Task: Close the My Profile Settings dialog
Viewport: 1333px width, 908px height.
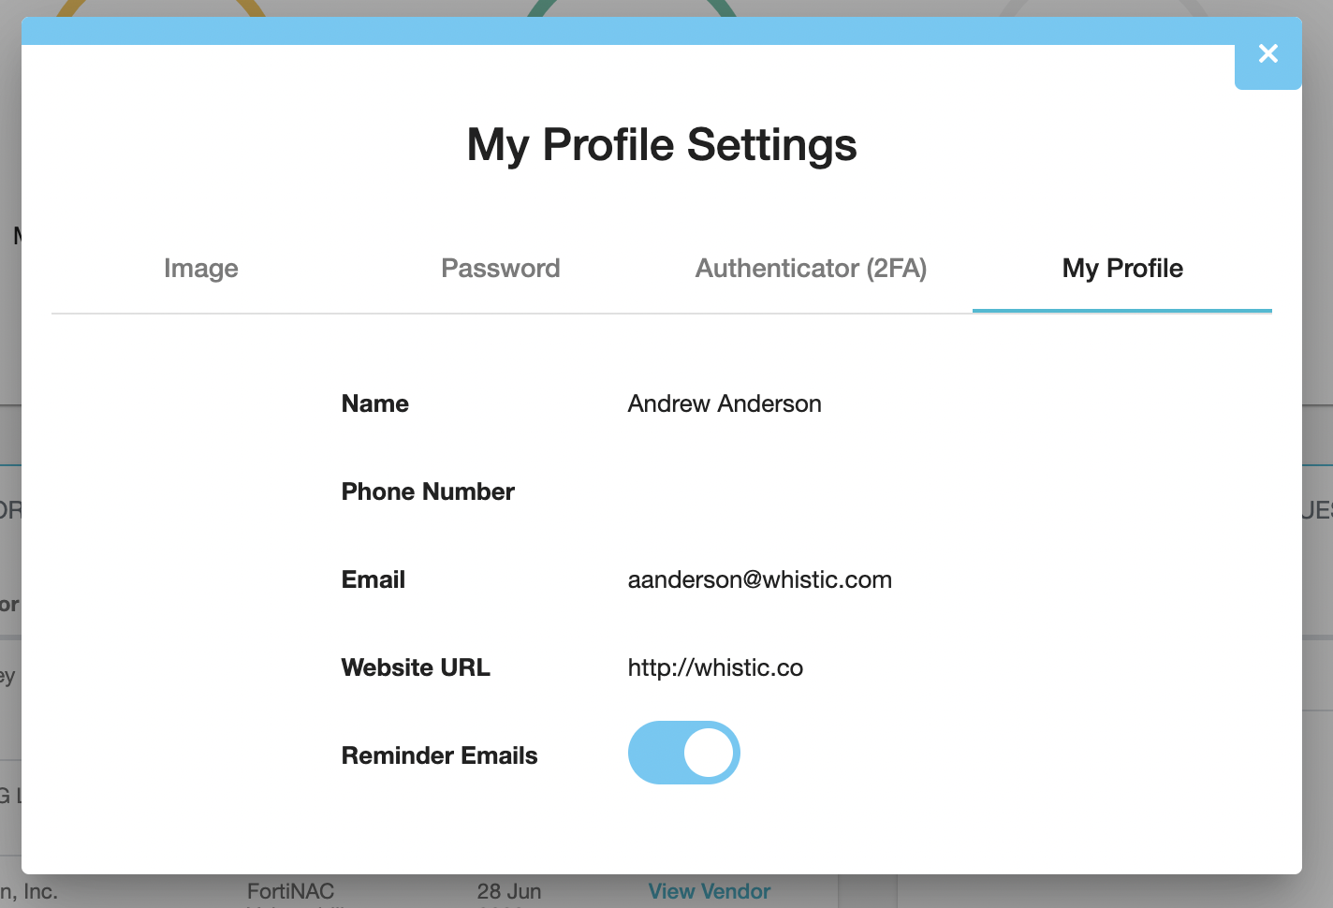Action: point(1268,54)
